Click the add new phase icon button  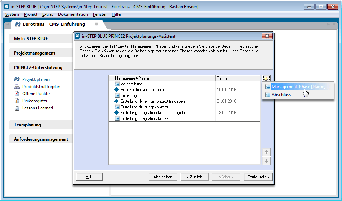click(266, 78)
